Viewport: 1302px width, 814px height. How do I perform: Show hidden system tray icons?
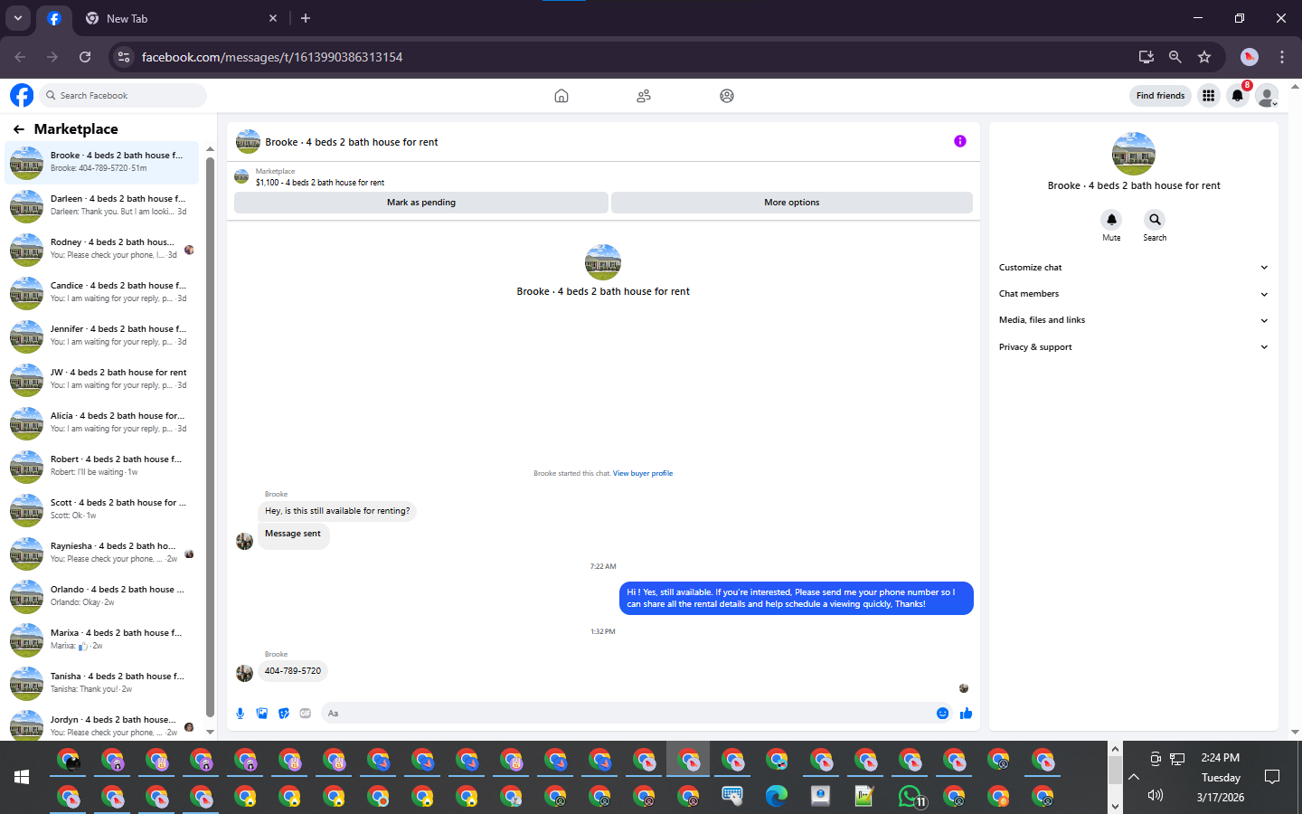(x=1134, y=777)
